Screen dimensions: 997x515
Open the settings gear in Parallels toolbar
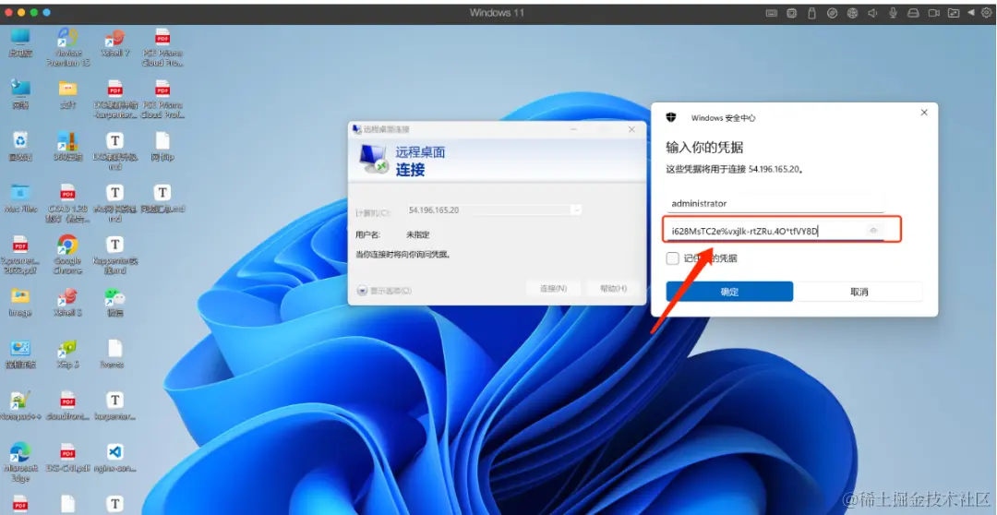[x=986, y=13]
